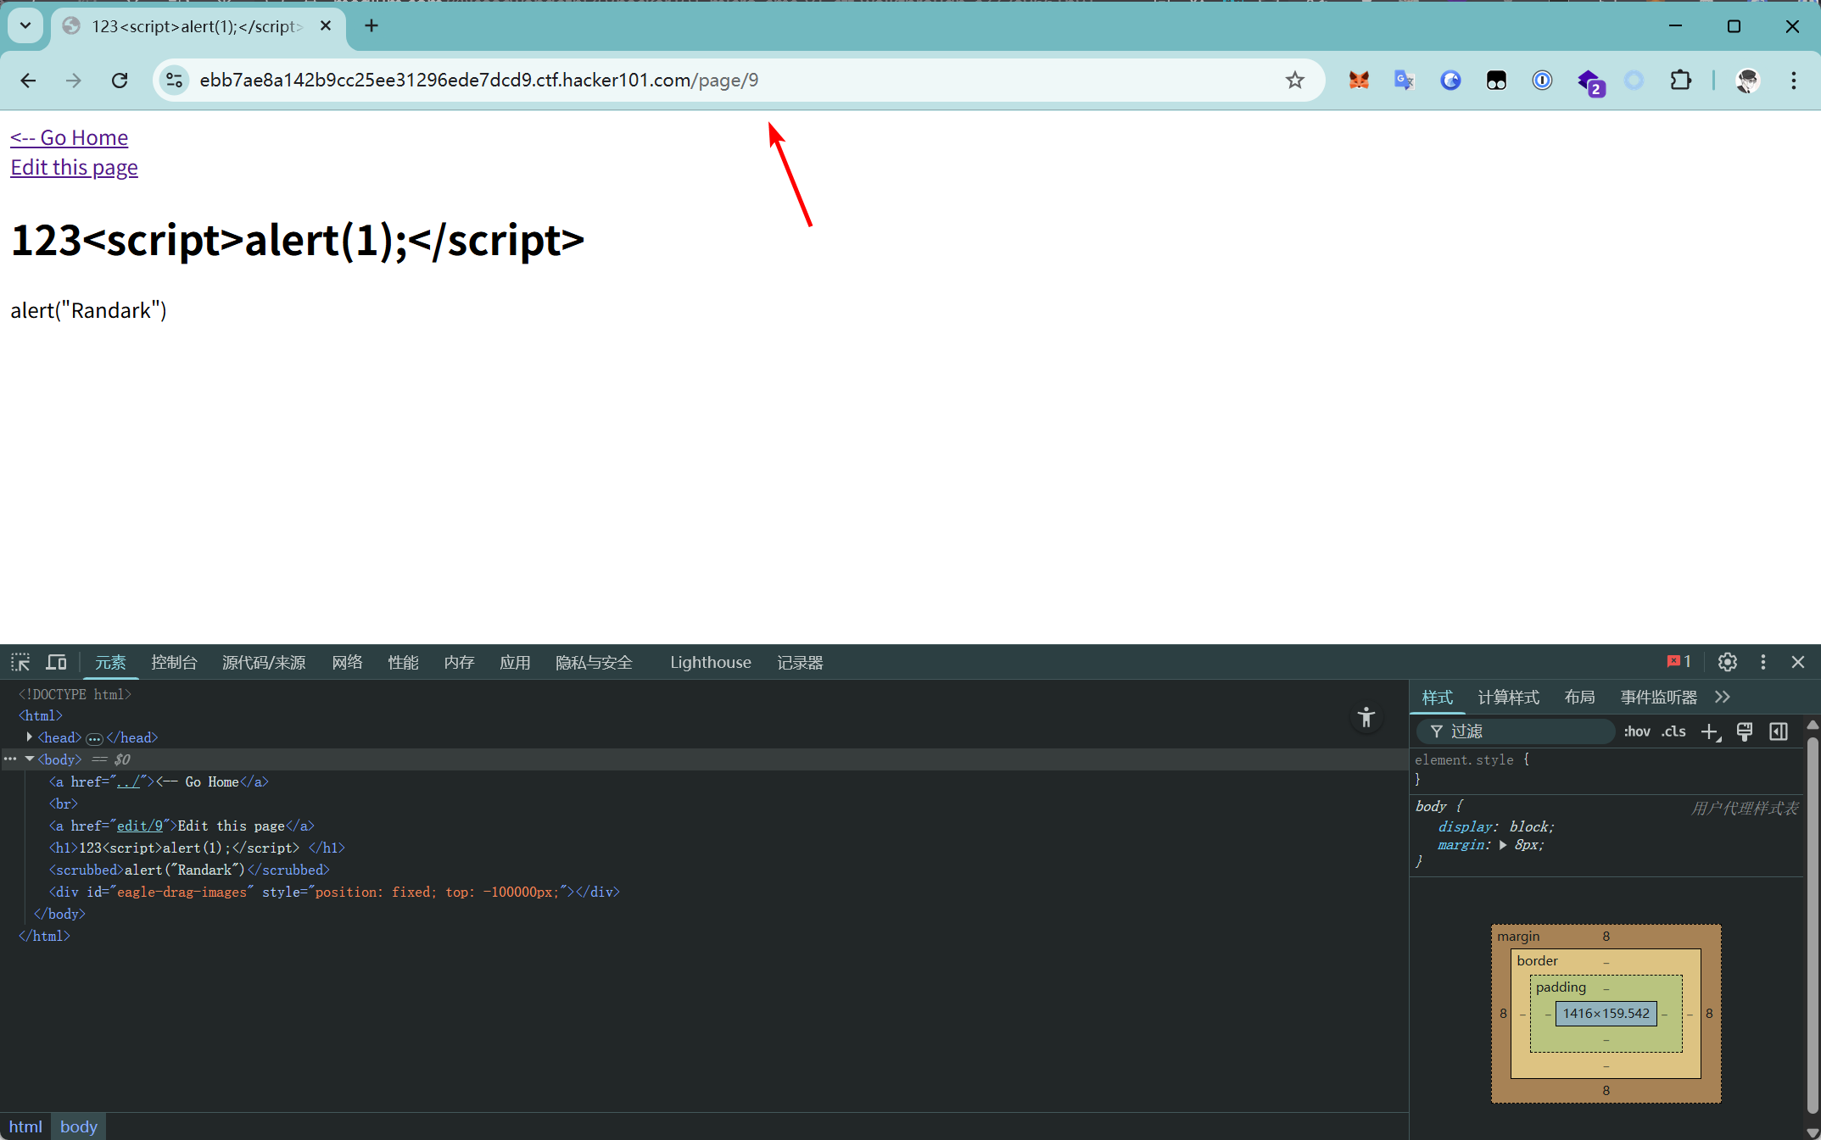Activate the DevTools inspect element picker
The width and height of the screenshot is (1821, 1140).
[x=20, y=662]
